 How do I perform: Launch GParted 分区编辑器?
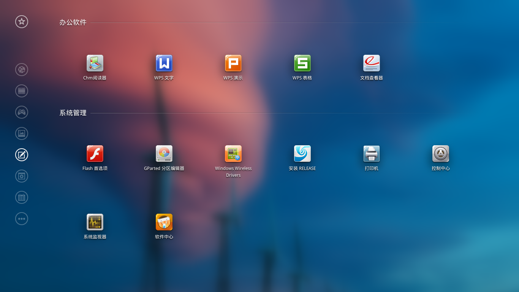164,158
